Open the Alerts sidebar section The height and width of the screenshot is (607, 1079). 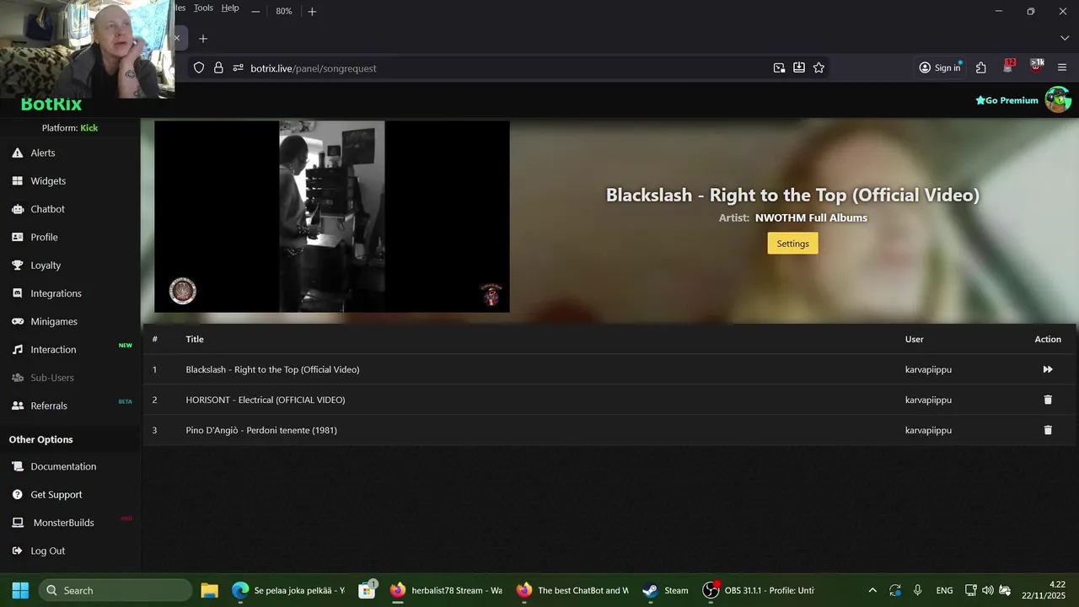pyautogui.click(x=42, y=153)
